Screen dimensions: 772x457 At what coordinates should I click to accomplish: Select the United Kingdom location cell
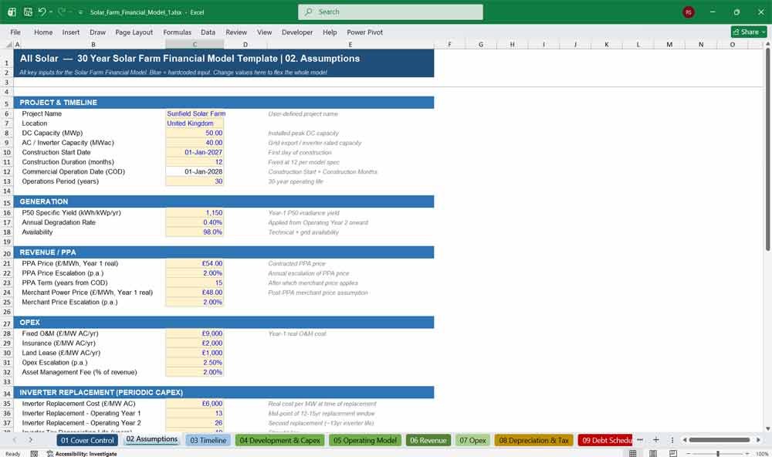[195, 123]
